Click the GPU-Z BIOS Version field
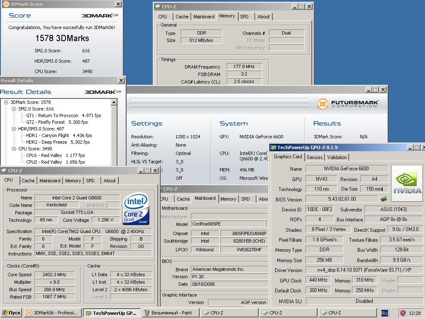The image size is (425, 319). [x=342, y=199]
